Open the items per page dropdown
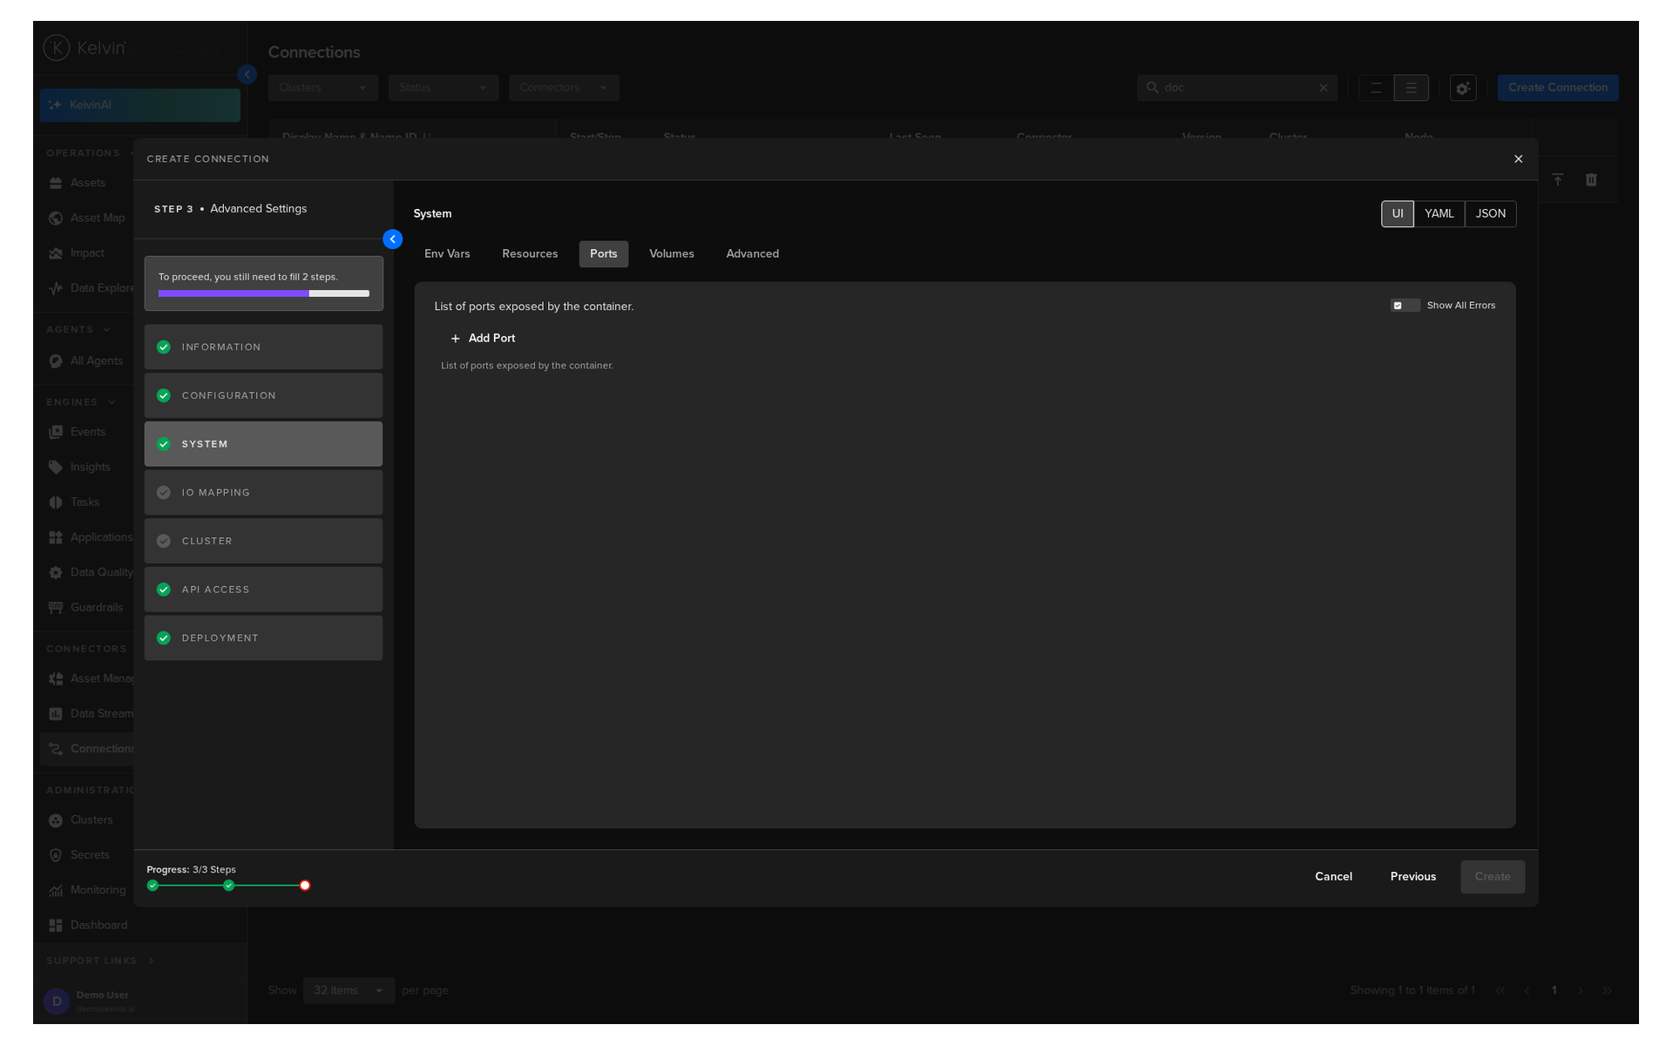Viewport: 1673px width, 1045px height. [349, 991]
